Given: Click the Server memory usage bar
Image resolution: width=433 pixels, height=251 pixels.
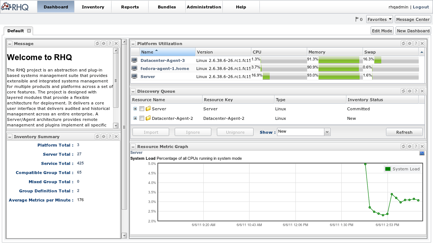Looking at the screenshot, I should coord(340,77).
